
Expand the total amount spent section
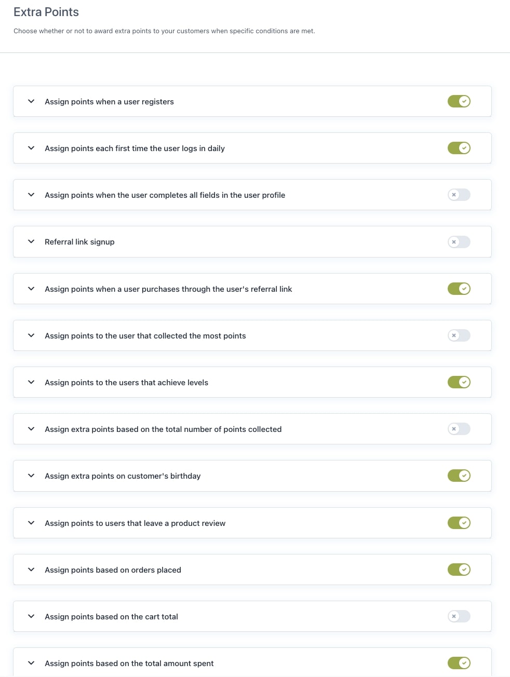coord(31,663)
